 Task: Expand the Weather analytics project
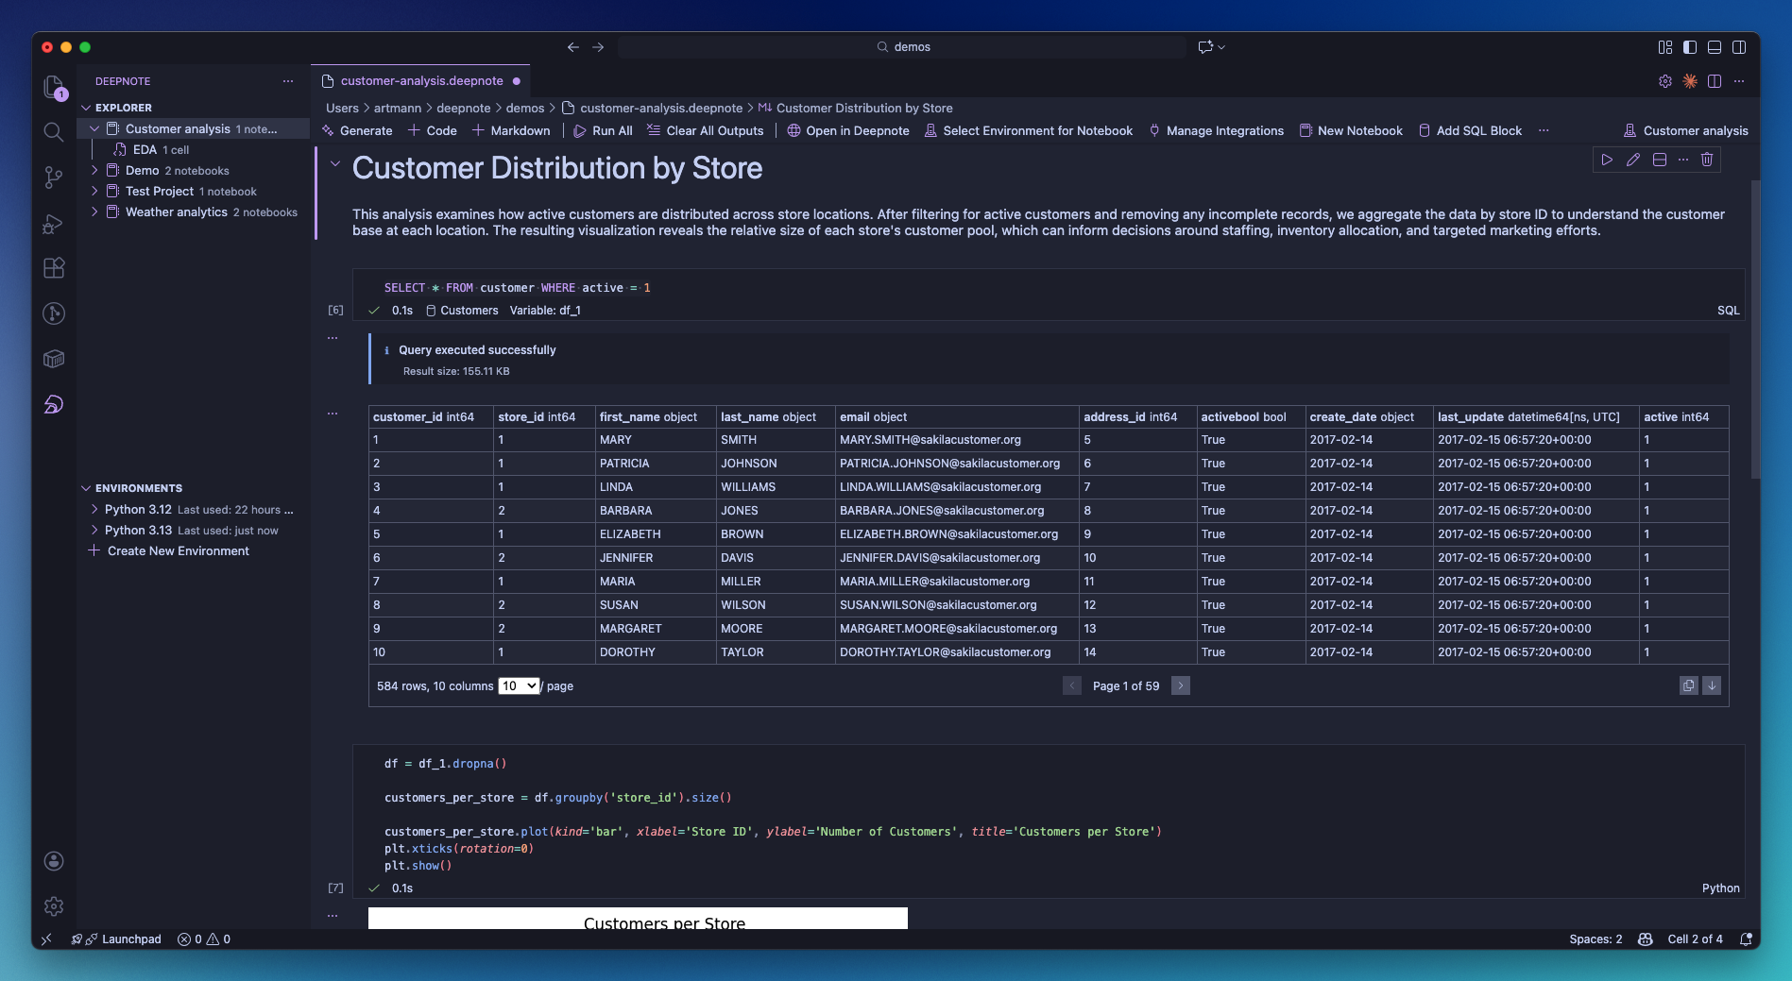click(94, 212)
